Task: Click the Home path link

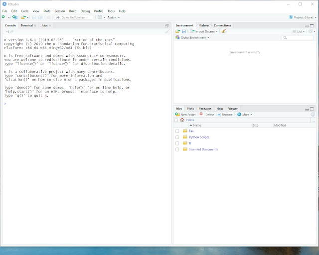Action: click(190, 120)
